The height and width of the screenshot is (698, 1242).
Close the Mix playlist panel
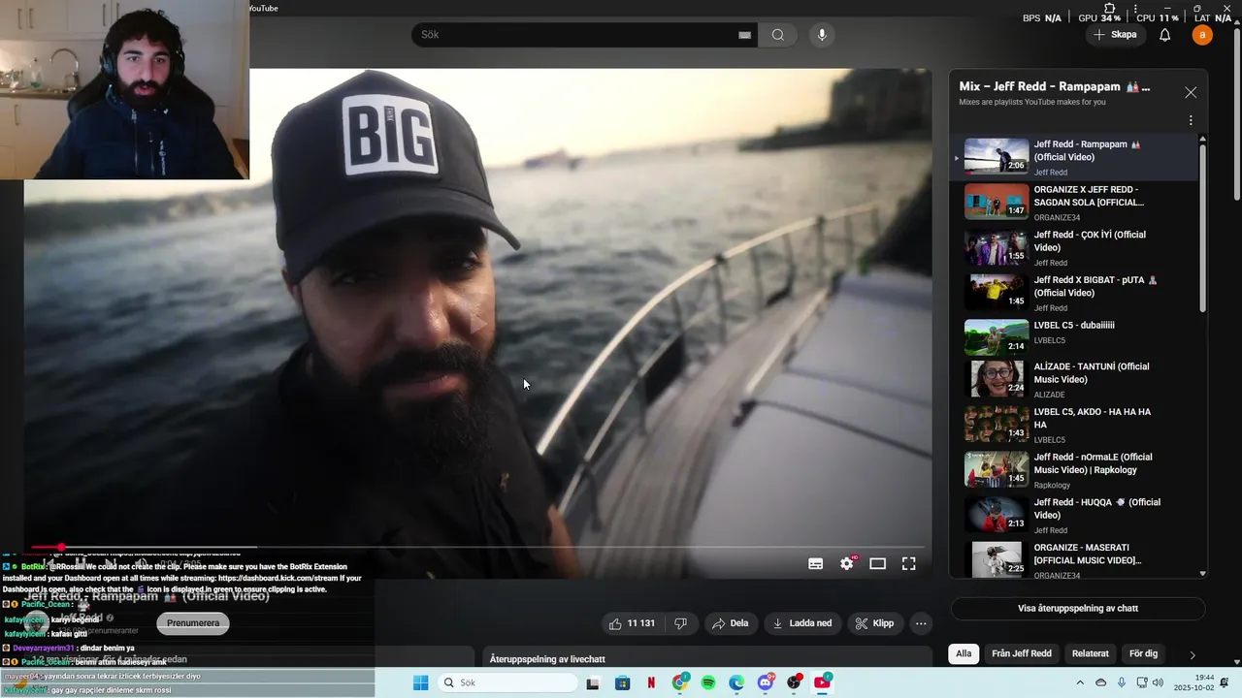[1191, 92]
